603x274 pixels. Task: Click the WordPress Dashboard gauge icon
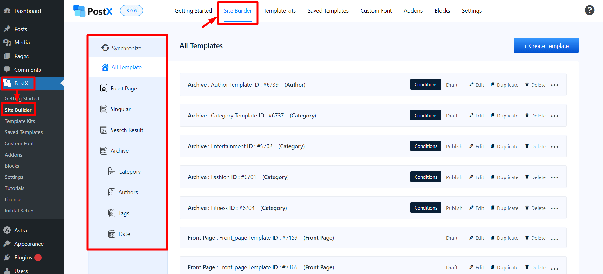7,11
